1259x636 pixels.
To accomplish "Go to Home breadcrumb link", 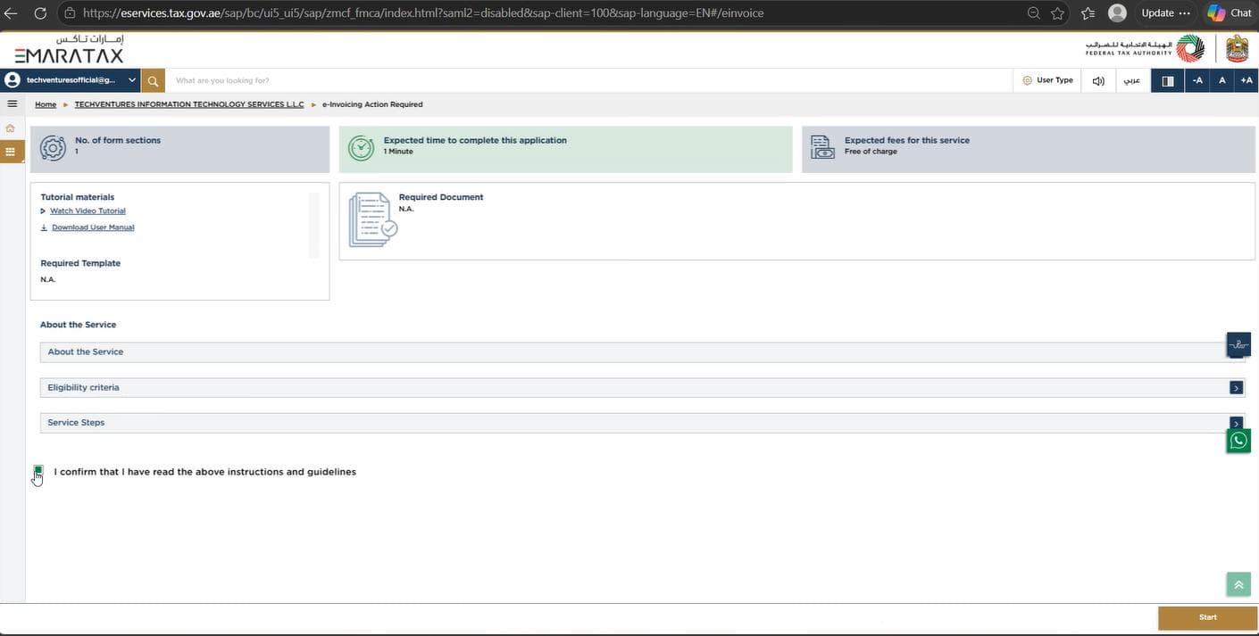I will [46, 104].
